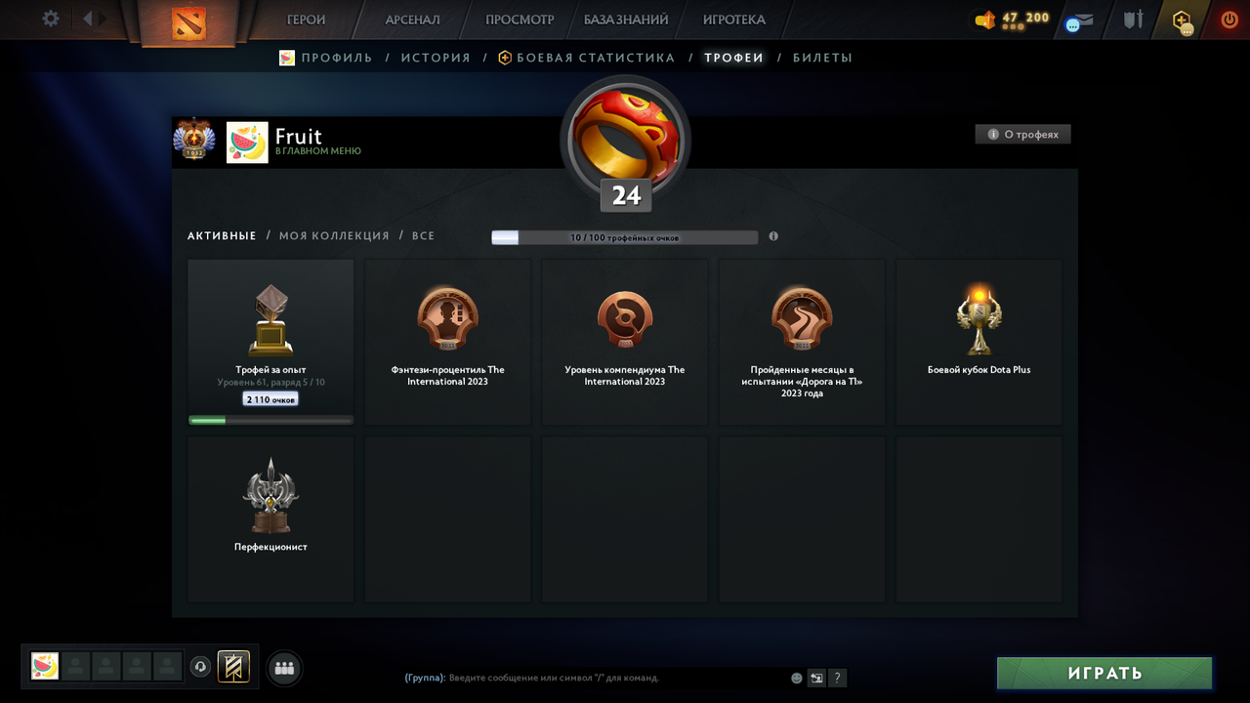This screenshot has height=703, width=1250.
Task: Select the Моя коллекция tab
Action: 334,235
